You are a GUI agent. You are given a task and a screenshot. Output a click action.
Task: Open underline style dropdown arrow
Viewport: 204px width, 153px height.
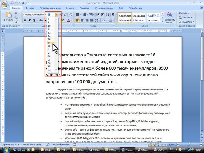click(37, 20)
